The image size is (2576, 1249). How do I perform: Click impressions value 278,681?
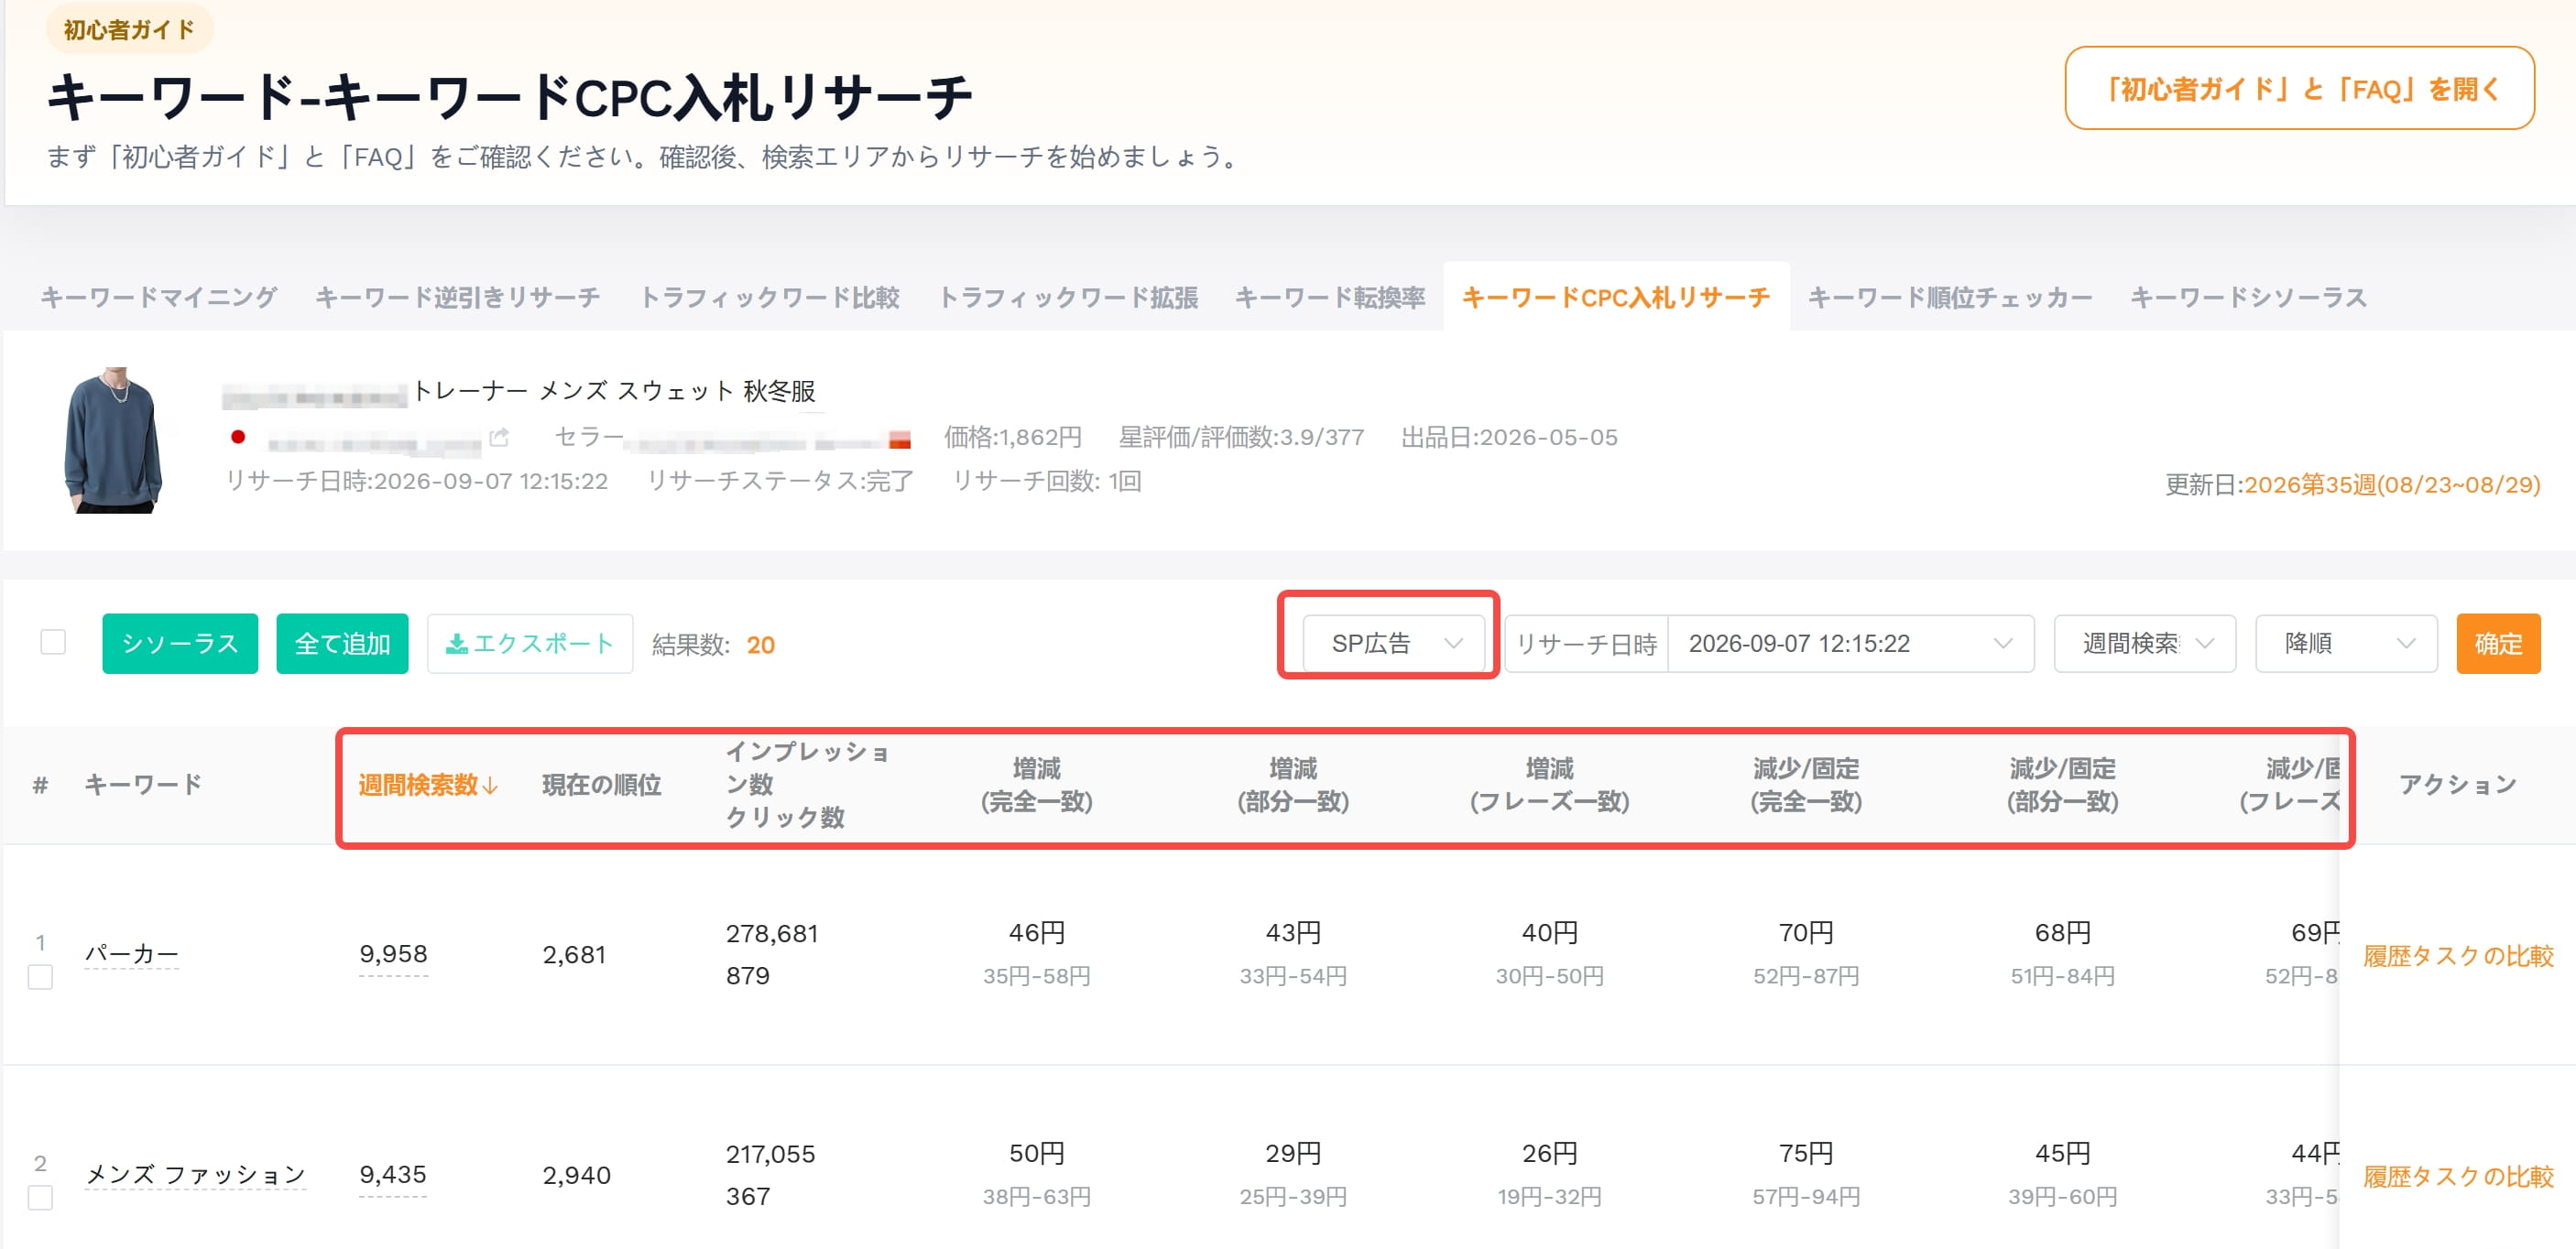coord(772,933)
